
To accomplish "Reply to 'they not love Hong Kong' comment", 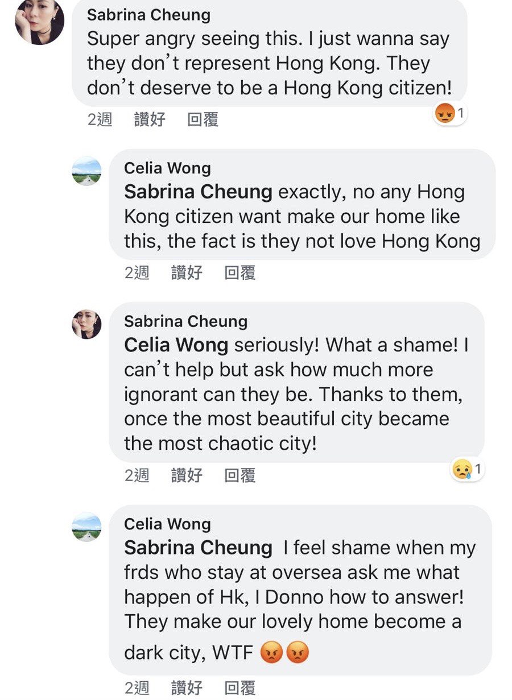I will pyautogui.click(x=240, y=272).
